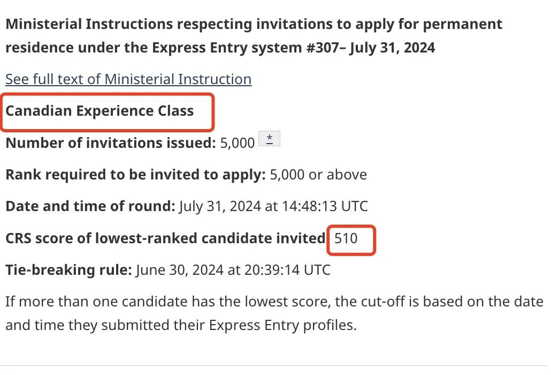Click the text submitted their Express Entry profiles
Screen dimensions: 551x375
click(x=229, y=325)
